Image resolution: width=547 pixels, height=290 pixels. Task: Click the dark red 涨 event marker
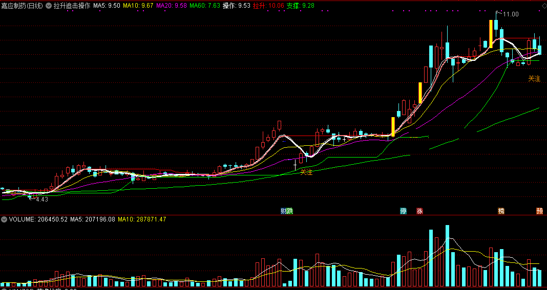pyautogui.click(x=419, y=211)
